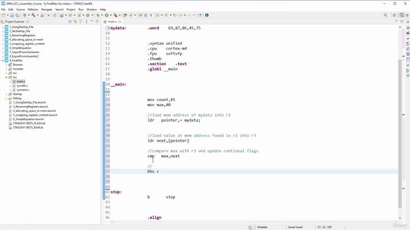Expand the Startup folder
This screenshot has width=410, height=230.
[x=6, y=94]
